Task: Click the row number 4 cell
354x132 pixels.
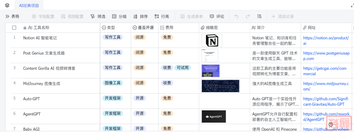Action: coord(14,83)
